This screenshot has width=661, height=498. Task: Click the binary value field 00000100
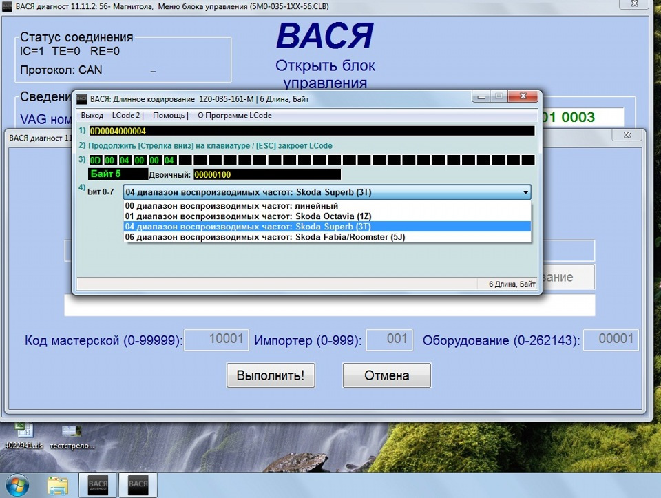(267, 174)
